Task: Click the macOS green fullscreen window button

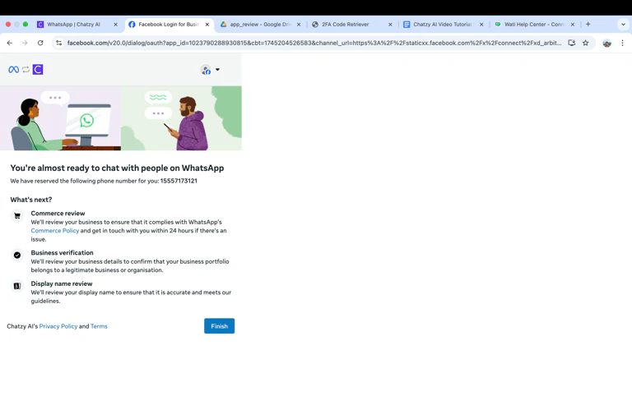Action: (x=26, y=24)
